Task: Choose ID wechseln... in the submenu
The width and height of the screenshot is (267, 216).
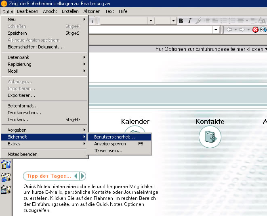Action: 108,151
